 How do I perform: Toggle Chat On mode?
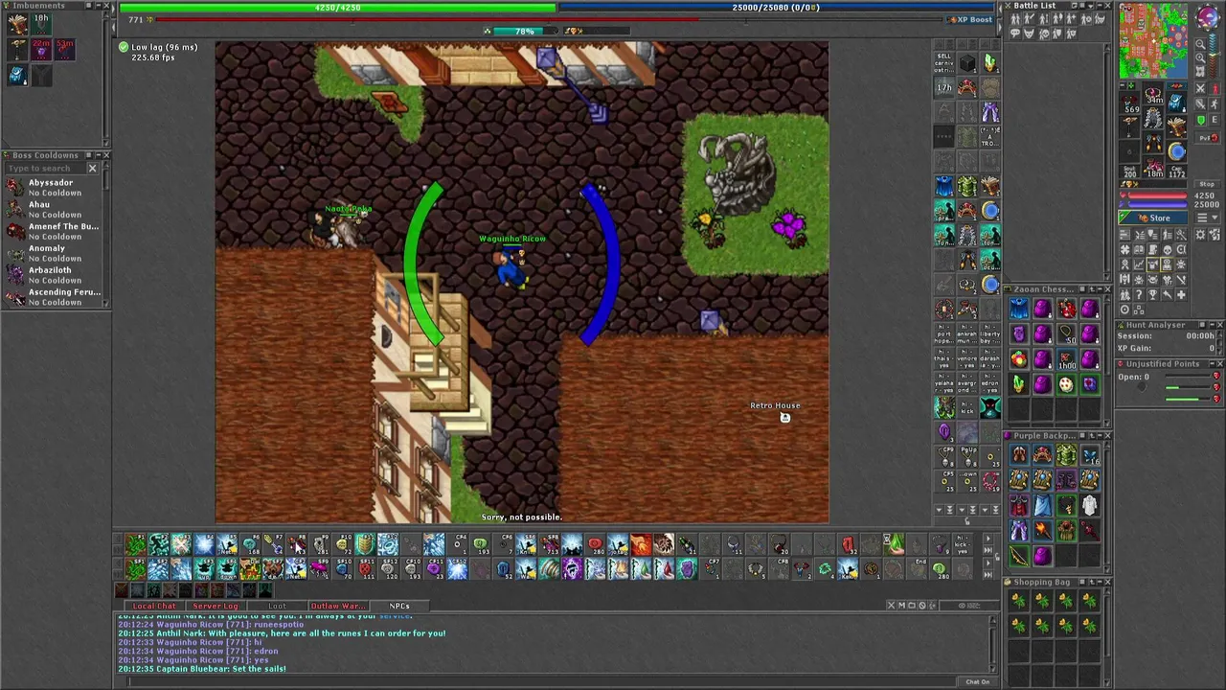pyautogui.click(x=977, y=681)
